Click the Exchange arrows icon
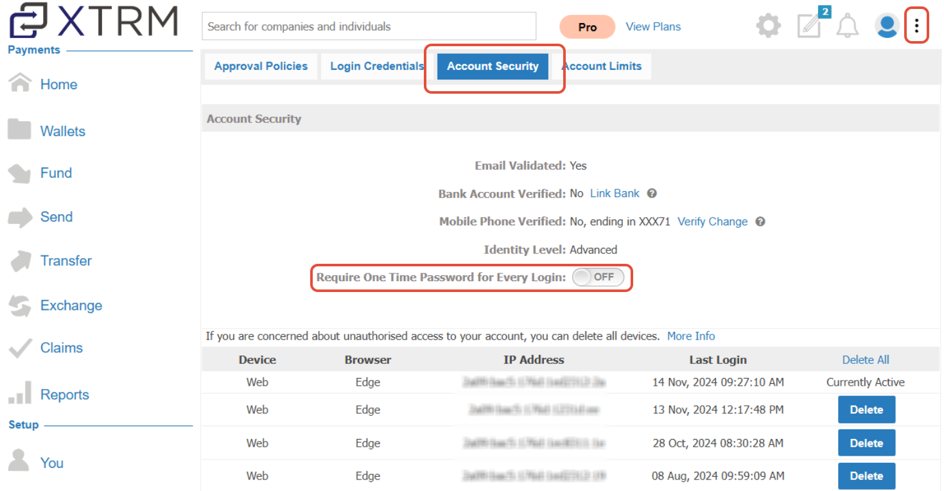 click(x=19, y=306)
